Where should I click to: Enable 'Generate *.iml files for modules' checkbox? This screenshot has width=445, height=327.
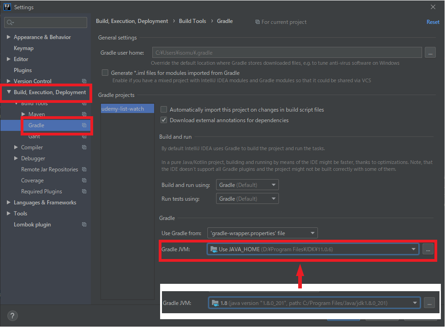point(105,73)
